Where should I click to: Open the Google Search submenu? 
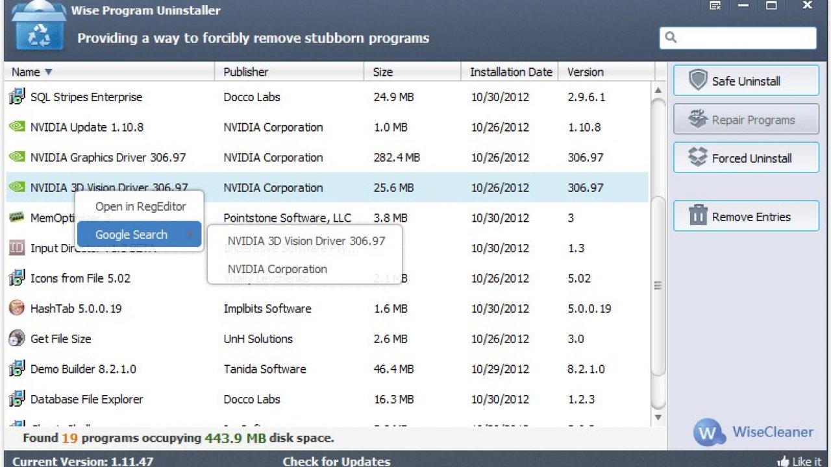tap(139, 234)
